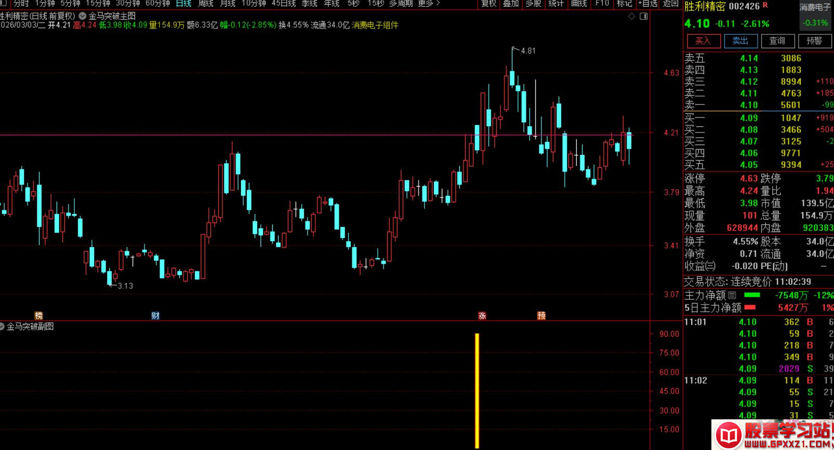Click the diamond icon above the chart
The image size is (834, 450).
click(631, 17)
